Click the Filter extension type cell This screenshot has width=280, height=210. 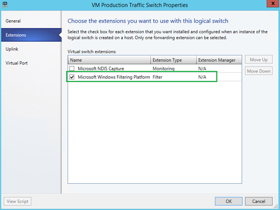[x=157, y=77]
